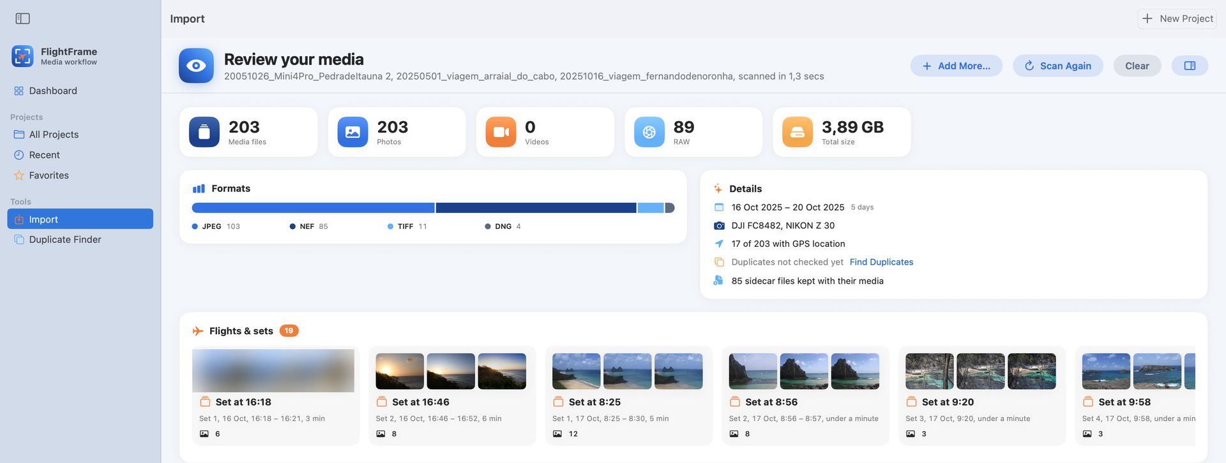Image resolution: width=1226 pixels, height=463 pixels.
Task: Click the Details sparkle icon
Action: coord(718,189)
